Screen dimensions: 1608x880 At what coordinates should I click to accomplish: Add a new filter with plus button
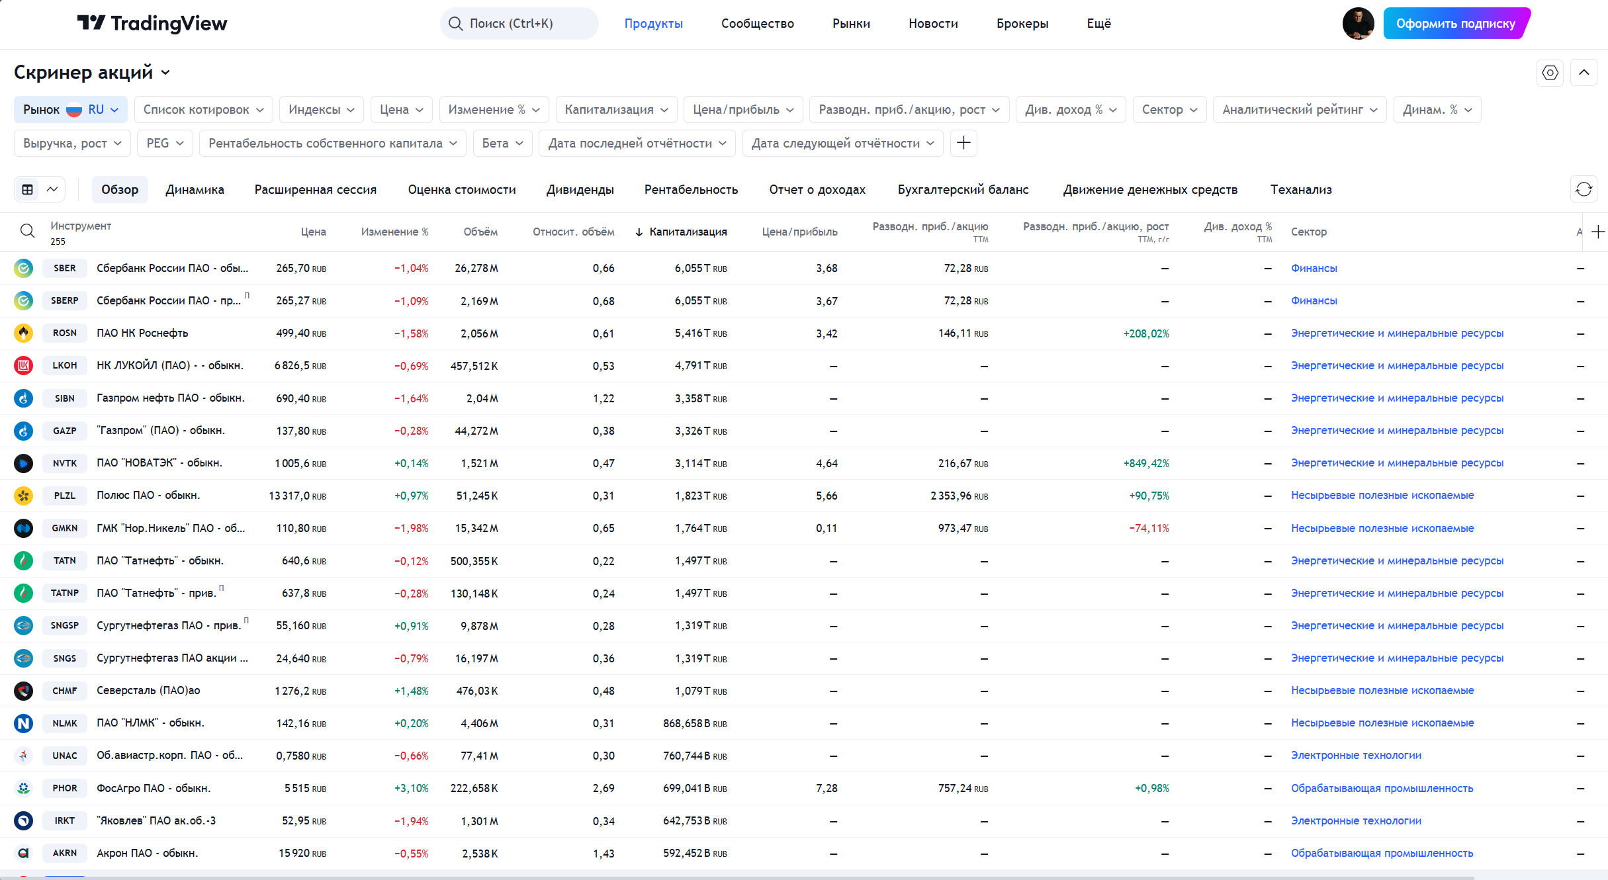[x=963, y=143]
